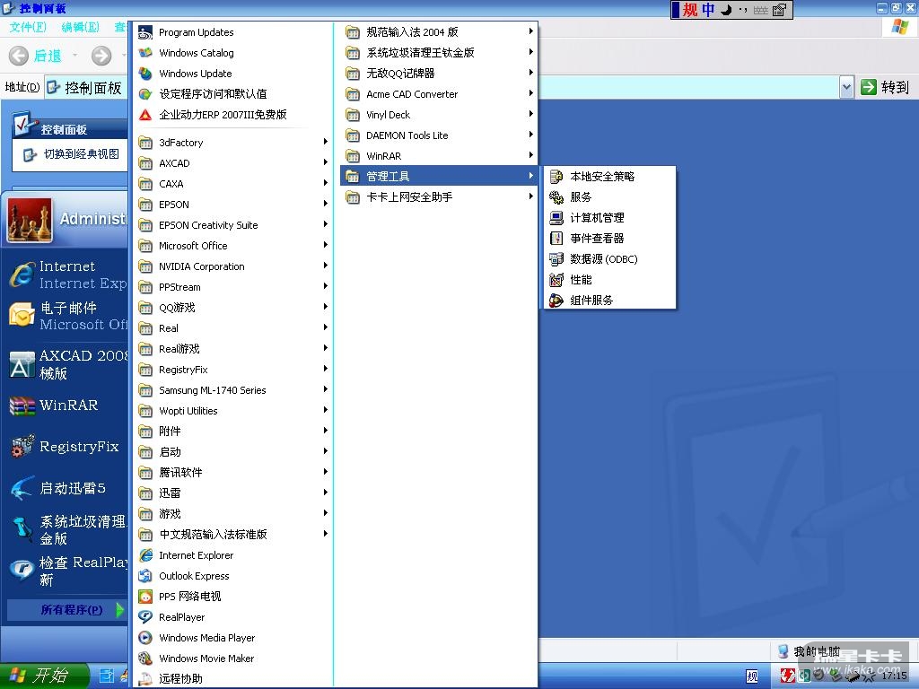Image resolution: width=919 pixels, height=689 pixels.
Task: Click the forward navigation arrow
Action: coord(101,56)
